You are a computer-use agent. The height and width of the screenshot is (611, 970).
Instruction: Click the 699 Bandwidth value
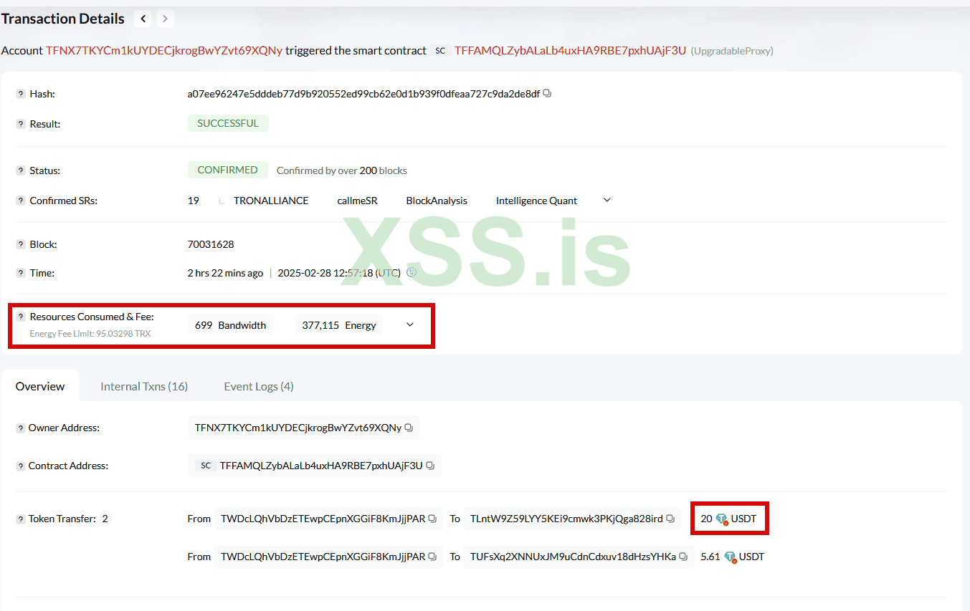pyautogui.click(x=230, y=325)
